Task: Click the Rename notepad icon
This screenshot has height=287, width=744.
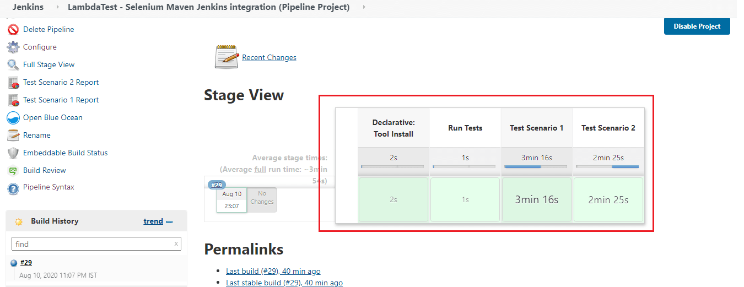Action: click(13, 136)
